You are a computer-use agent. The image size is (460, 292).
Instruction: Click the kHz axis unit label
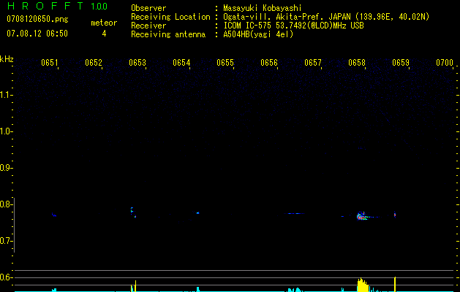7,59
